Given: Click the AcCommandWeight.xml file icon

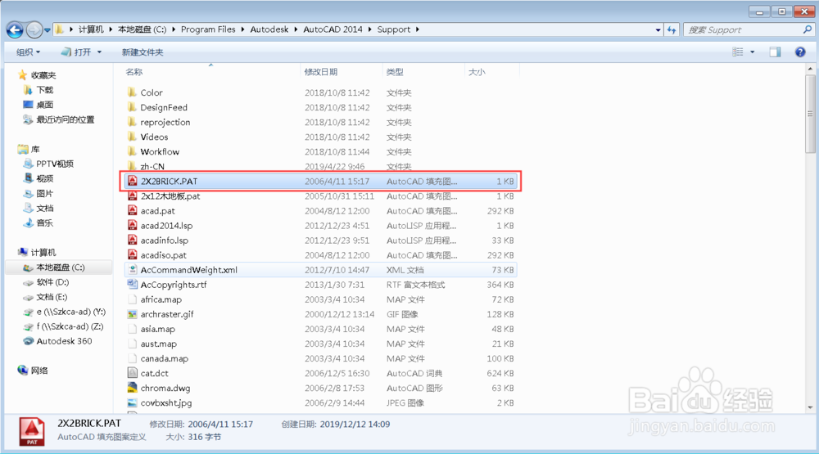Looking at the screenshot, I should click(x=132, y=270).
